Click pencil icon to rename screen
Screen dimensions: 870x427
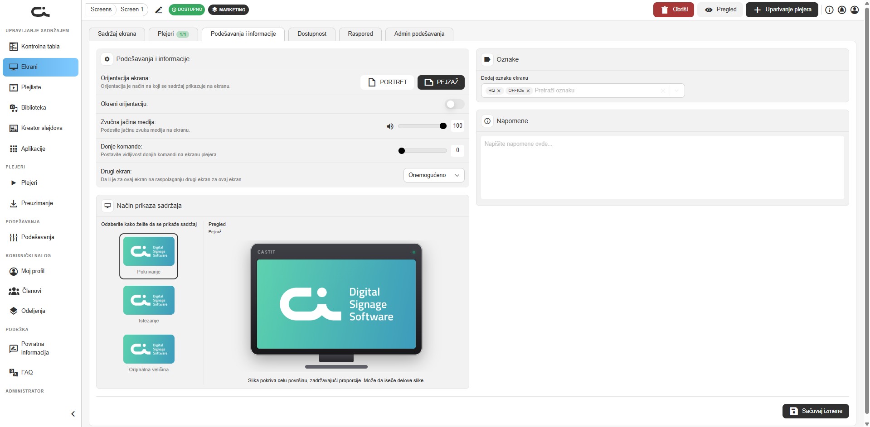tap(158, 10)
